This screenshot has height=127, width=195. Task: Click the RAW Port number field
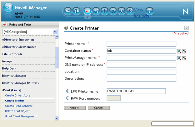pos(114,98)
